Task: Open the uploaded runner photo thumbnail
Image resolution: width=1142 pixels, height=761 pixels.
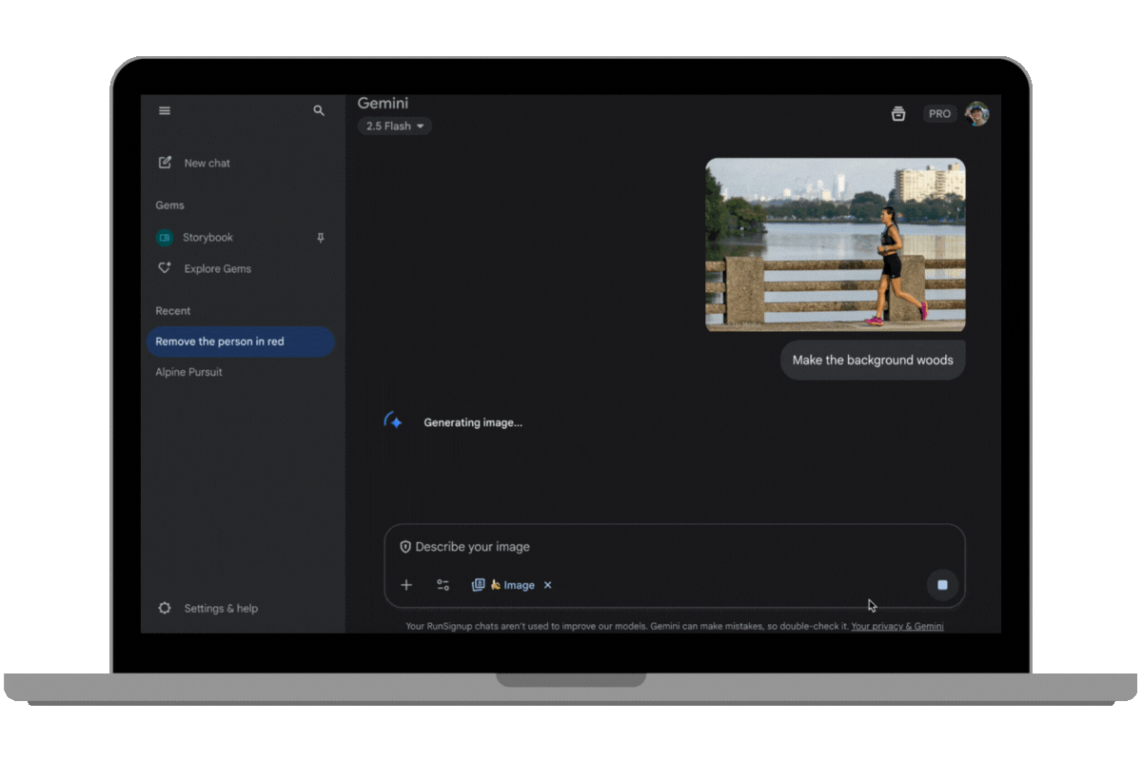Action: pos(836,244)
